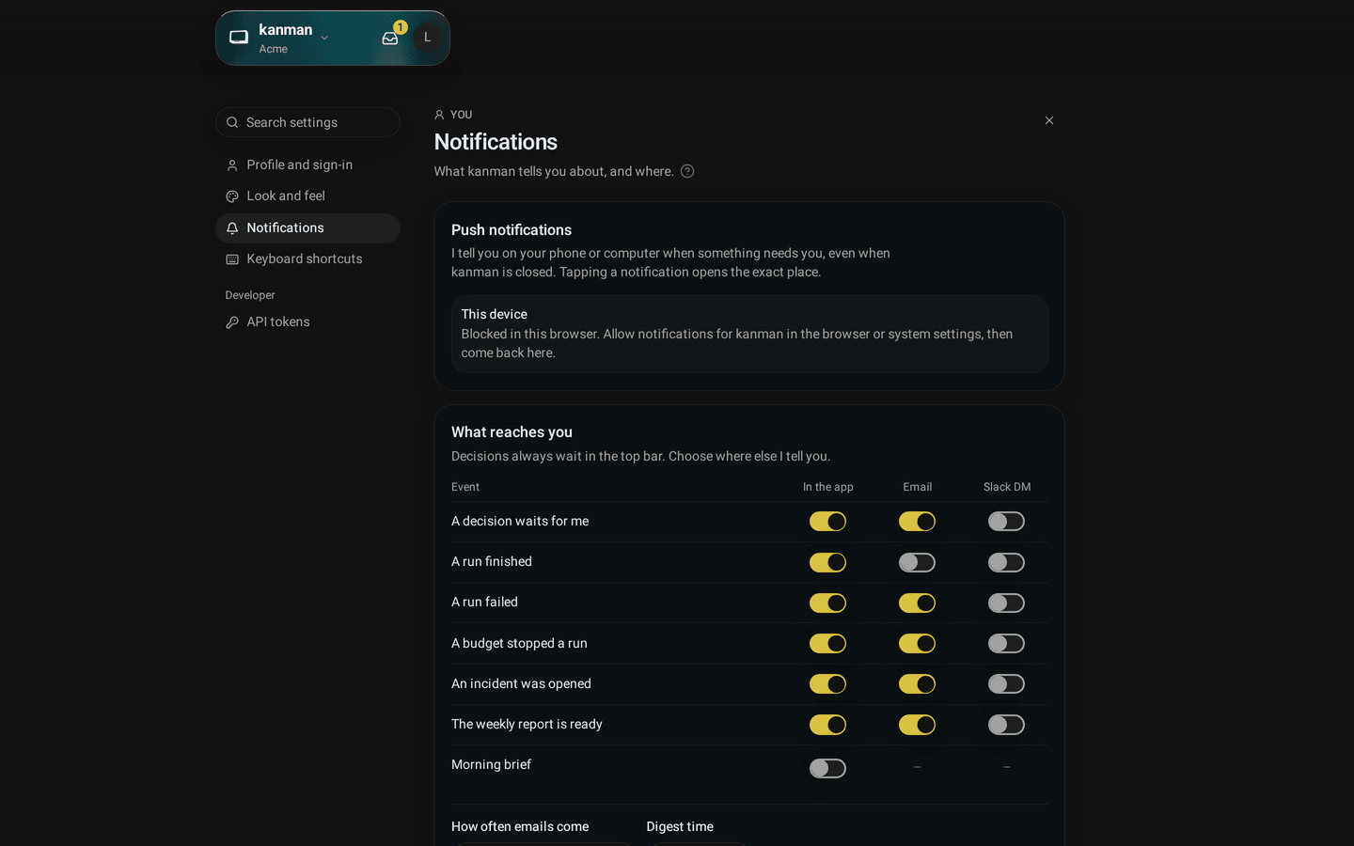Open Look and feel settings
1354x846 pixels.
pos(307,196)
